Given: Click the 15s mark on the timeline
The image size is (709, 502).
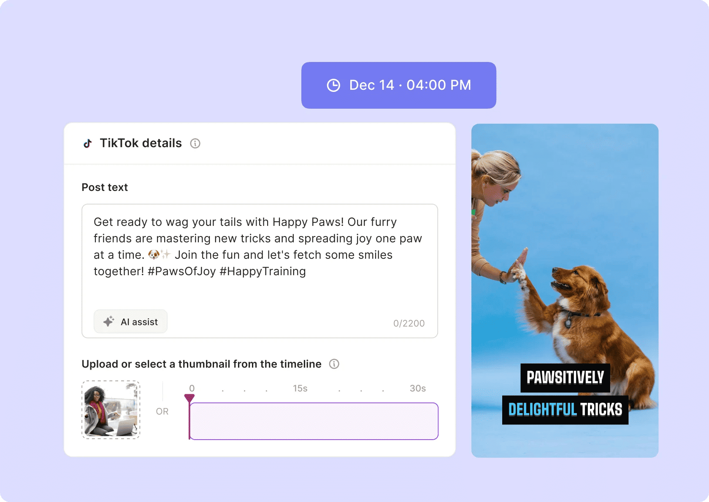Looking at the screenshot, I should (300, 388).
